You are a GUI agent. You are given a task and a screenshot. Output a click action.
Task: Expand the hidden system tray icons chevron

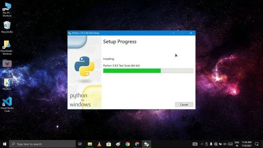[202, 144]
